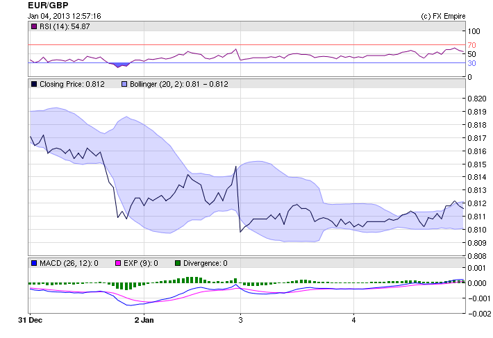This screenshot has width=493, height=338.
Task: Click the 31 Dec date axis label
Action: (x=30, y=320)
